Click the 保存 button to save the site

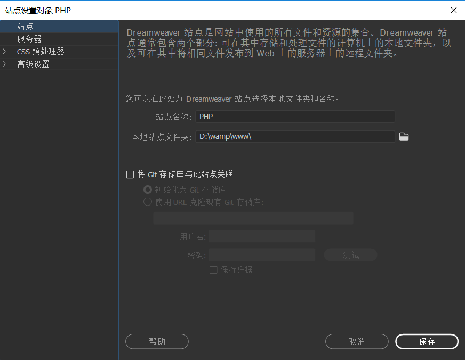[427, 341]
